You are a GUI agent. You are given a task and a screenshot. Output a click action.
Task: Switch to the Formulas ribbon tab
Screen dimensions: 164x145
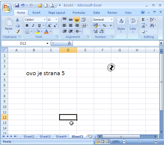tap(79, 13)
